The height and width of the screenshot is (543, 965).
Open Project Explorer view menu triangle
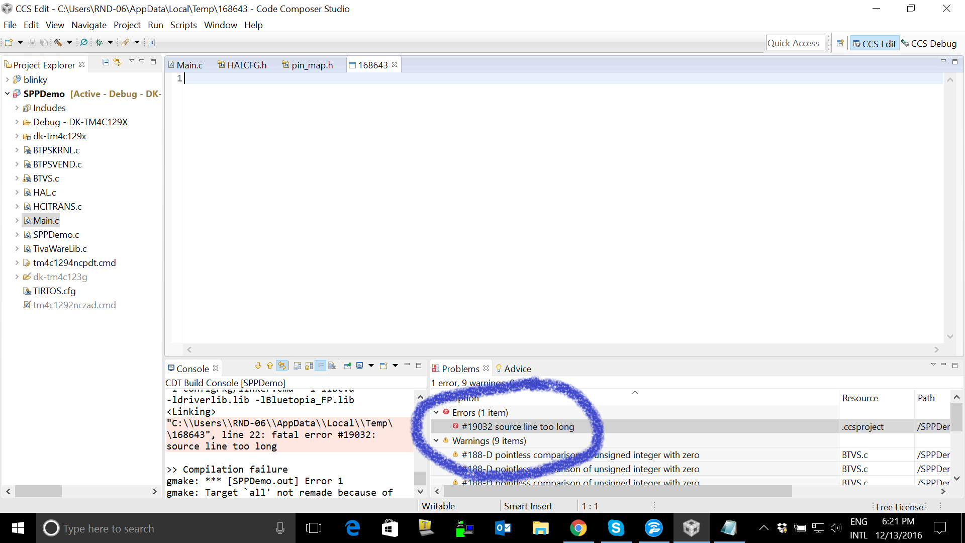tap(132, 61)
